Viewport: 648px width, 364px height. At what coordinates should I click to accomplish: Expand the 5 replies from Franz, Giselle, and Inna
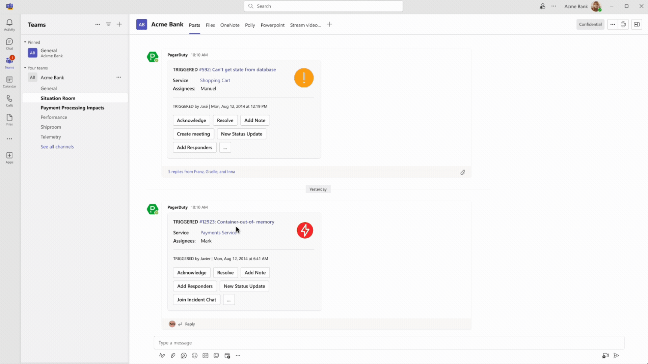click(x=201, y=172)
